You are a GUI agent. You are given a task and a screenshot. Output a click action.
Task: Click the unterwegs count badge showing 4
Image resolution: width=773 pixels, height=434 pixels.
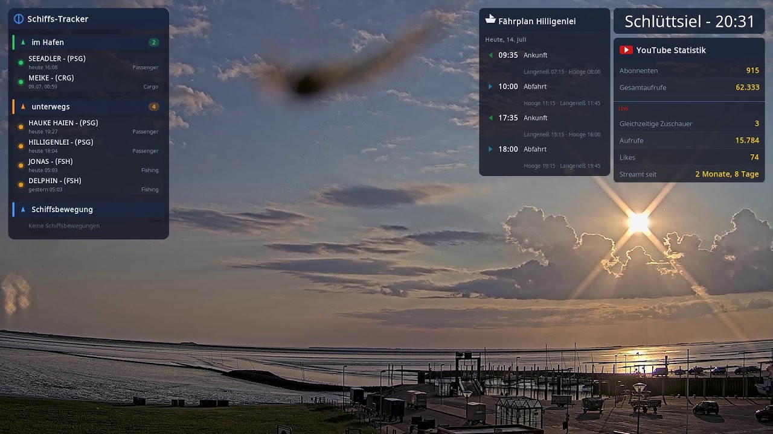[154, 107]
